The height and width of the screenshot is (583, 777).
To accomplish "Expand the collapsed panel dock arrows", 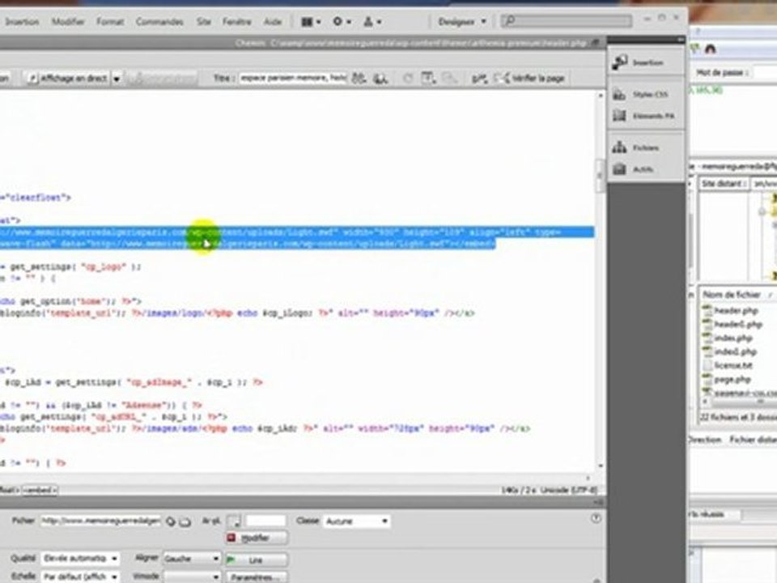I will tap(681, 39).
